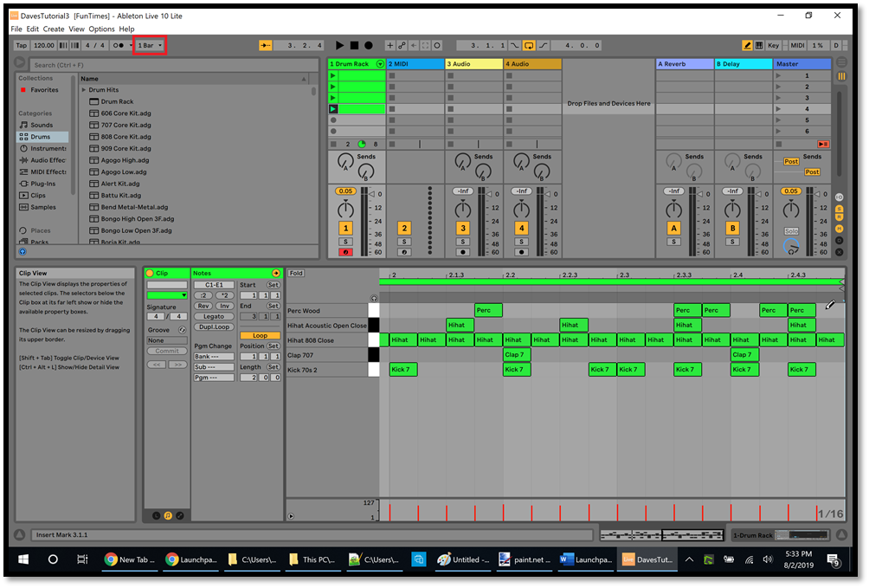Toggle upper Post send button on Master
This screenshot has width=869, height=588.
791,161
